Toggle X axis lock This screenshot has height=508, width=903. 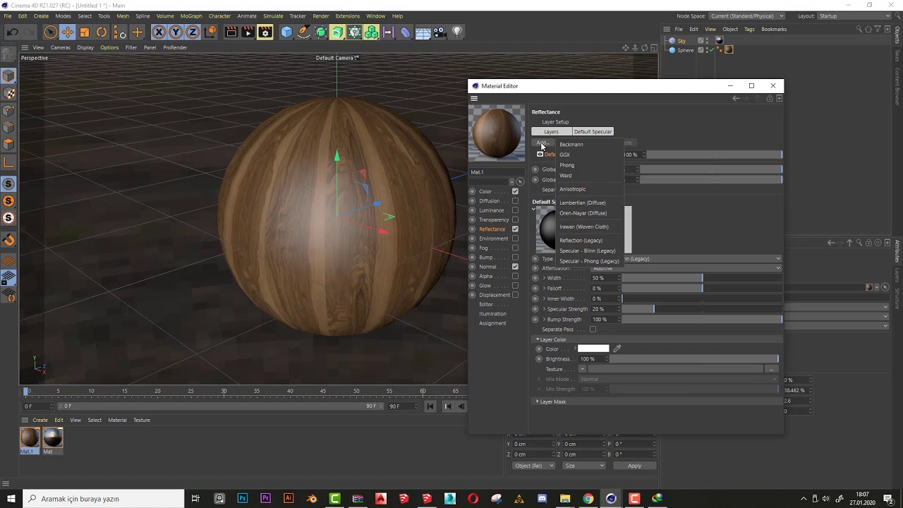[x=158, y=32]
